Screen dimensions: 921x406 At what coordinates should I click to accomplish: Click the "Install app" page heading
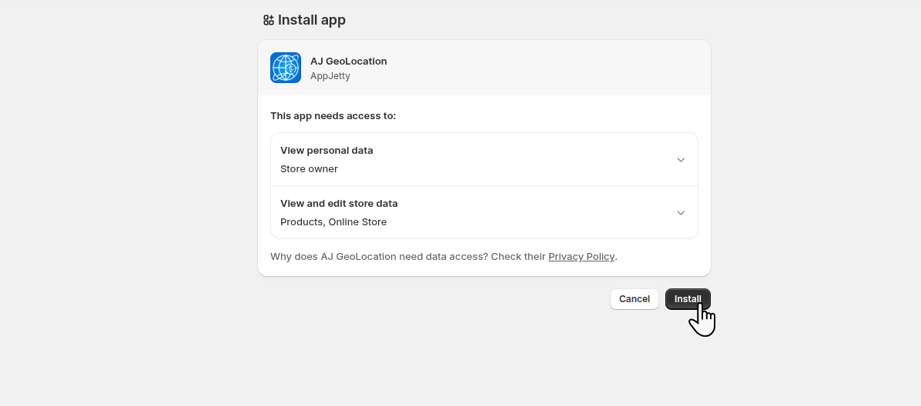click(312, 20)
